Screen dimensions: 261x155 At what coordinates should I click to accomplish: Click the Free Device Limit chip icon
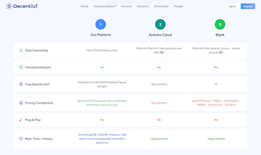click(21, 84)
